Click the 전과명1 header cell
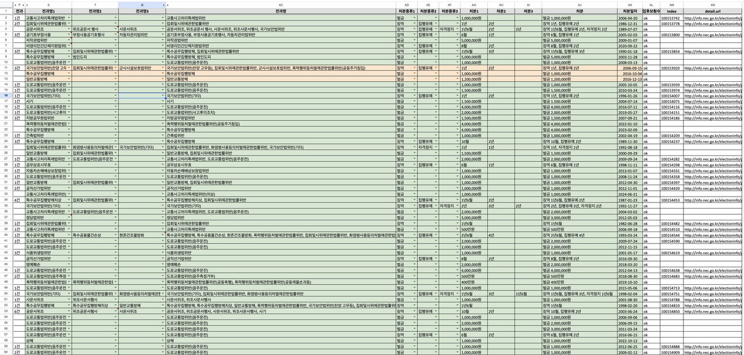 [x=48, y=11]
